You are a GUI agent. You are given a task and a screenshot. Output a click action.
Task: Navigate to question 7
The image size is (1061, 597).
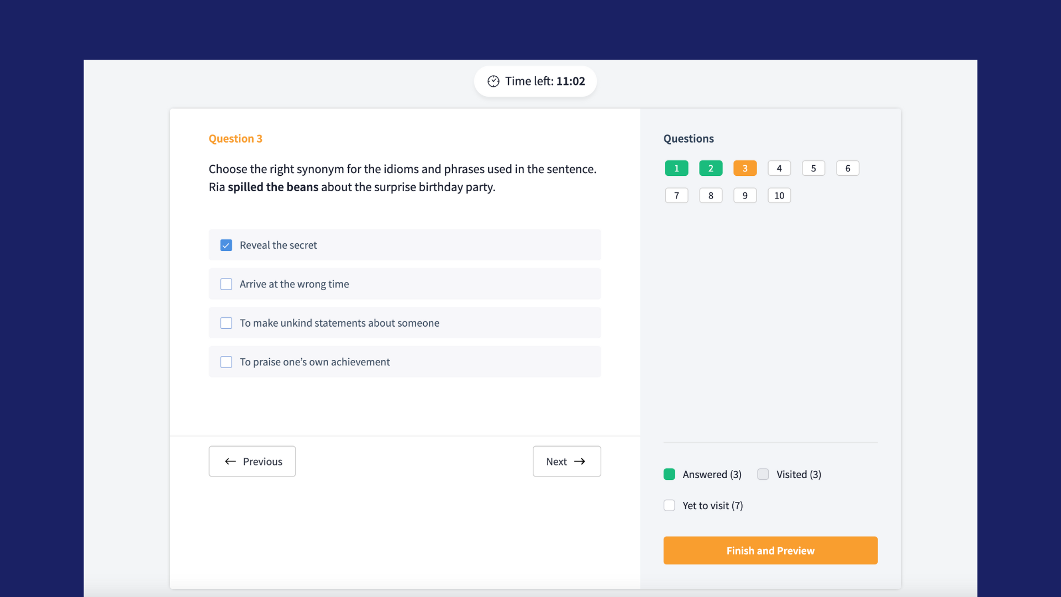(x=676, y=195)
